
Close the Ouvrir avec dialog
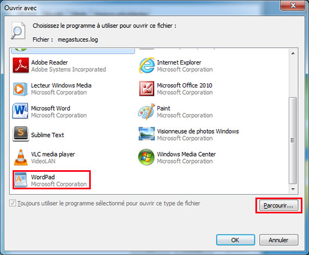coord(293,5)
